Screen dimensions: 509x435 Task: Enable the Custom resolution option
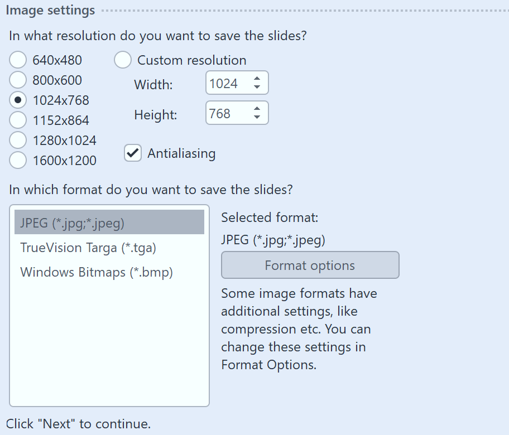click(123, 60)
